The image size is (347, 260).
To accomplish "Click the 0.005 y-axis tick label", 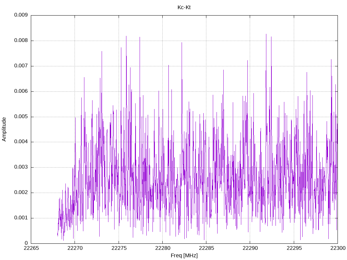I will click(x=21, y=116).
